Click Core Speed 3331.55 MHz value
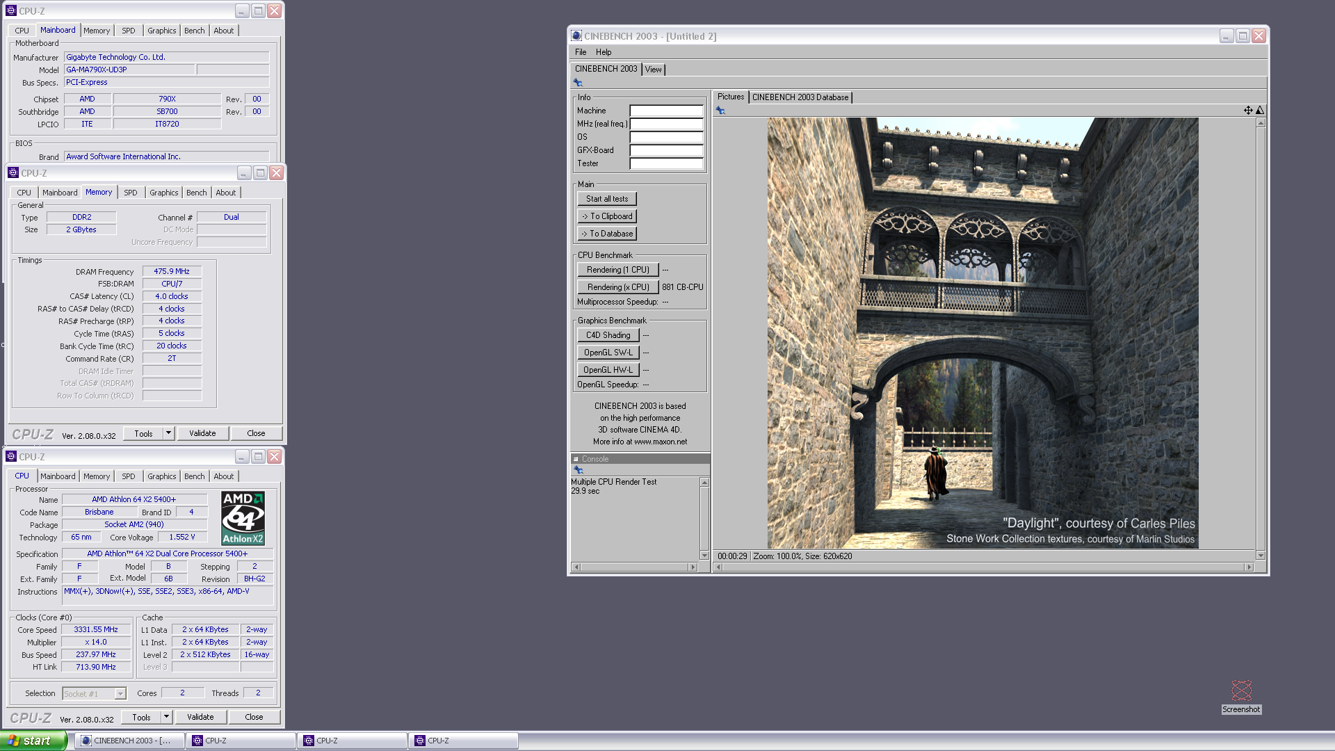Screen dimensions: 1335x751 (96, 629)
